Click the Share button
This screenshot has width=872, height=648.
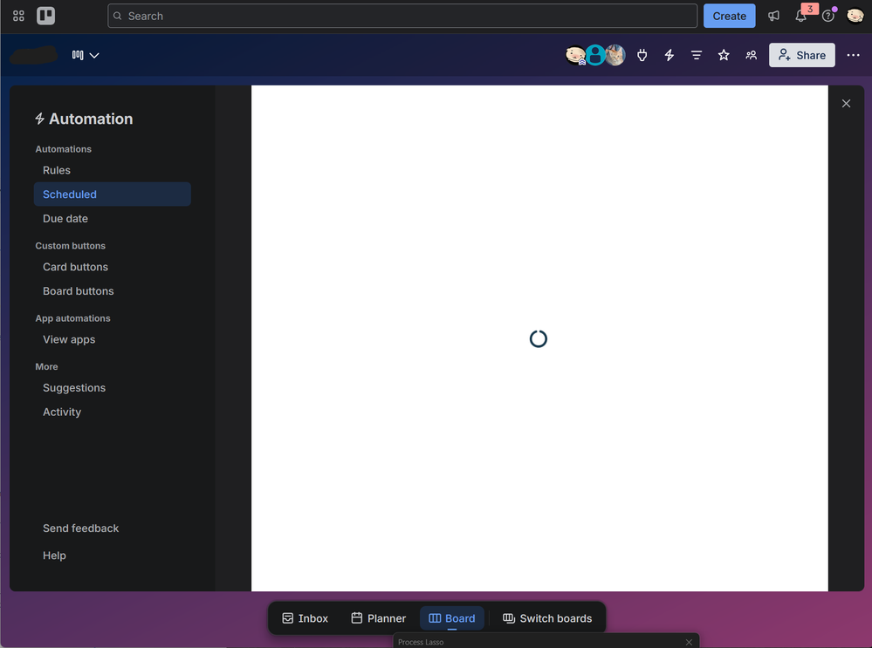[x=802, y=55]
